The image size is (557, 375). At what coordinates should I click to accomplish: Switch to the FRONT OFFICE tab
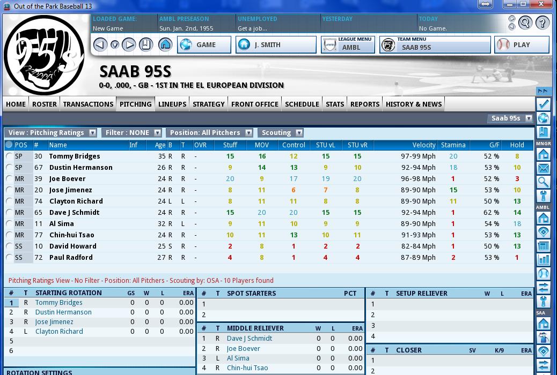(x=255, y=104)
